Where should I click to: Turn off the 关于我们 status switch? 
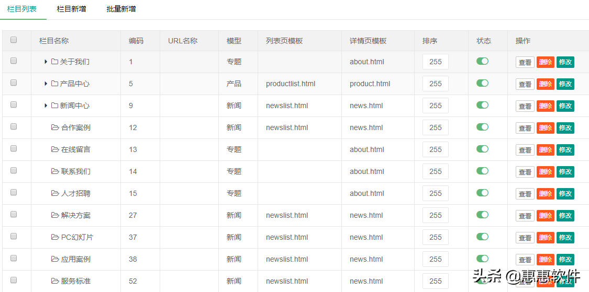click(x=482, y=61)
